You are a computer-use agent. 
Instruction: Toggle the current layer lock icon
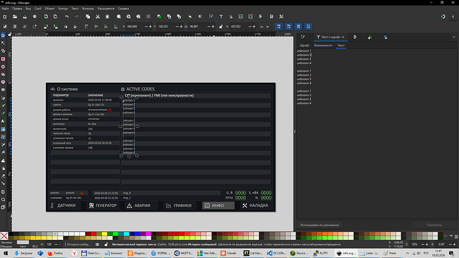point(106,244)
